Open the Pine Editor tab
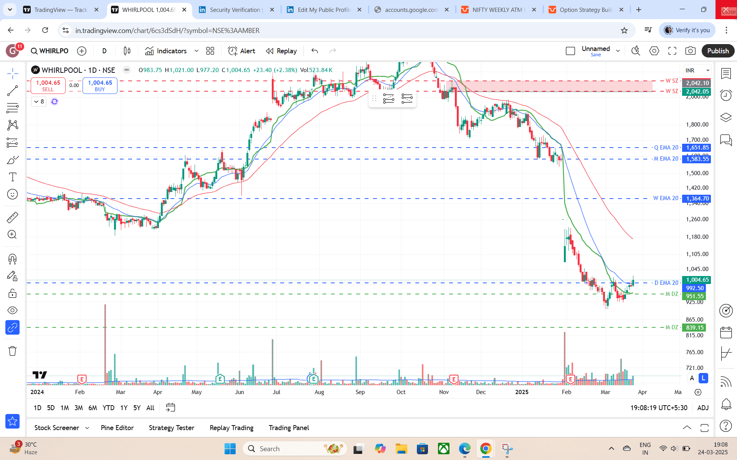 (117, 428)
